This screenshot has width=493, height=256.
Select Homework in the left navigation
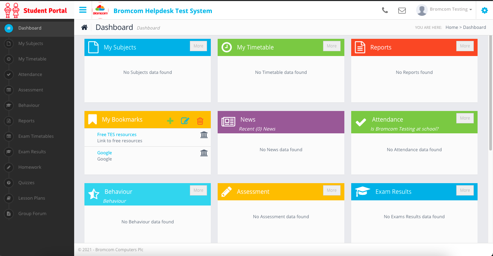tap(30, 167)
